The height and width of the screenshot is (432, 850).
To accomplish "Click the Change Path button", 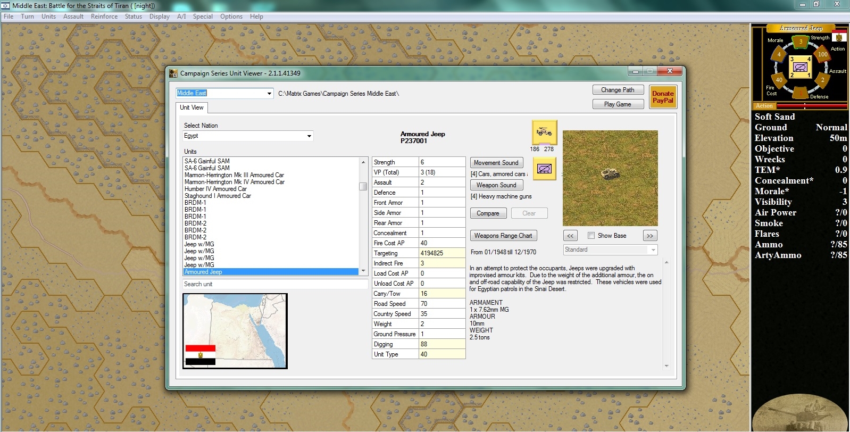I will pyautogui.click(x=618, y=90).
